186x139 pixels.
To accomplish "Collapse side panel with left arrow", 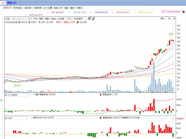I will [x=1, y=100].
